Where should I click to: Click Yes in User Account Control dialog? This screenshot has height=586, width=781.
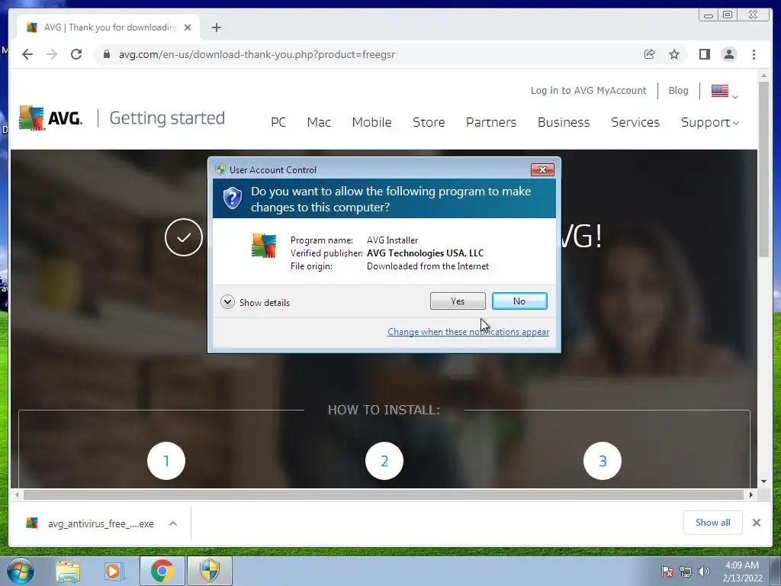[458, 301]
